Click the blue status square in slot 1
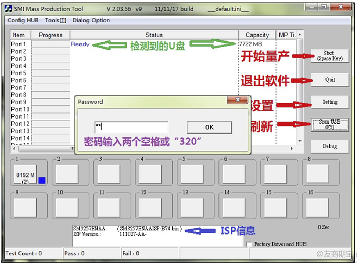The image size is (357, 263). tap(42, 180)
